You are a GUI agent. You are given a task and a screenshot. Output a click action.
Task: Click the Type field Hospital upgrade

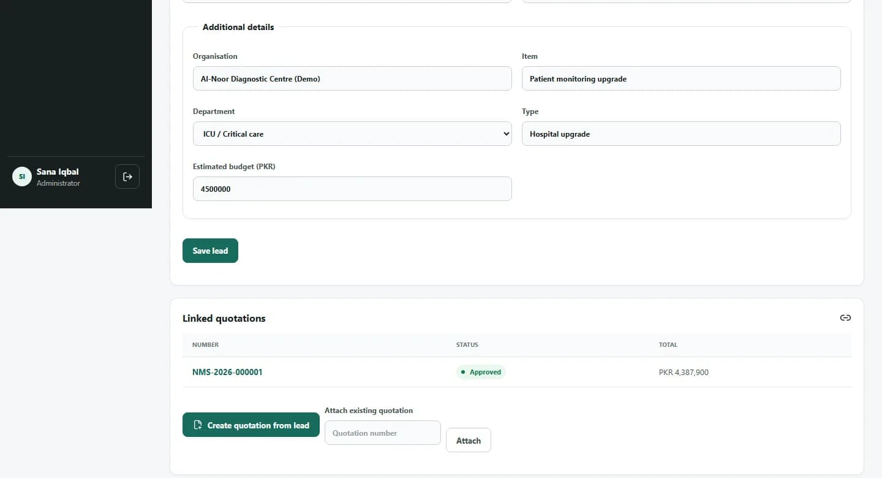[681, 134]
